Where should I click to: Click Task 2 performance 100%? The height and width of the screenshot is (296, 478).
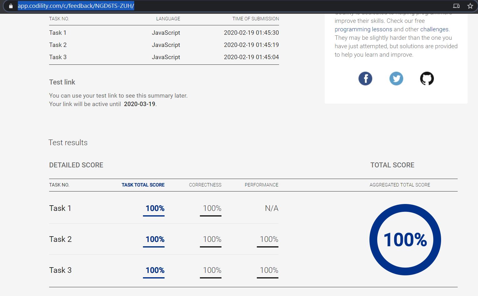(x=269, y=239)
